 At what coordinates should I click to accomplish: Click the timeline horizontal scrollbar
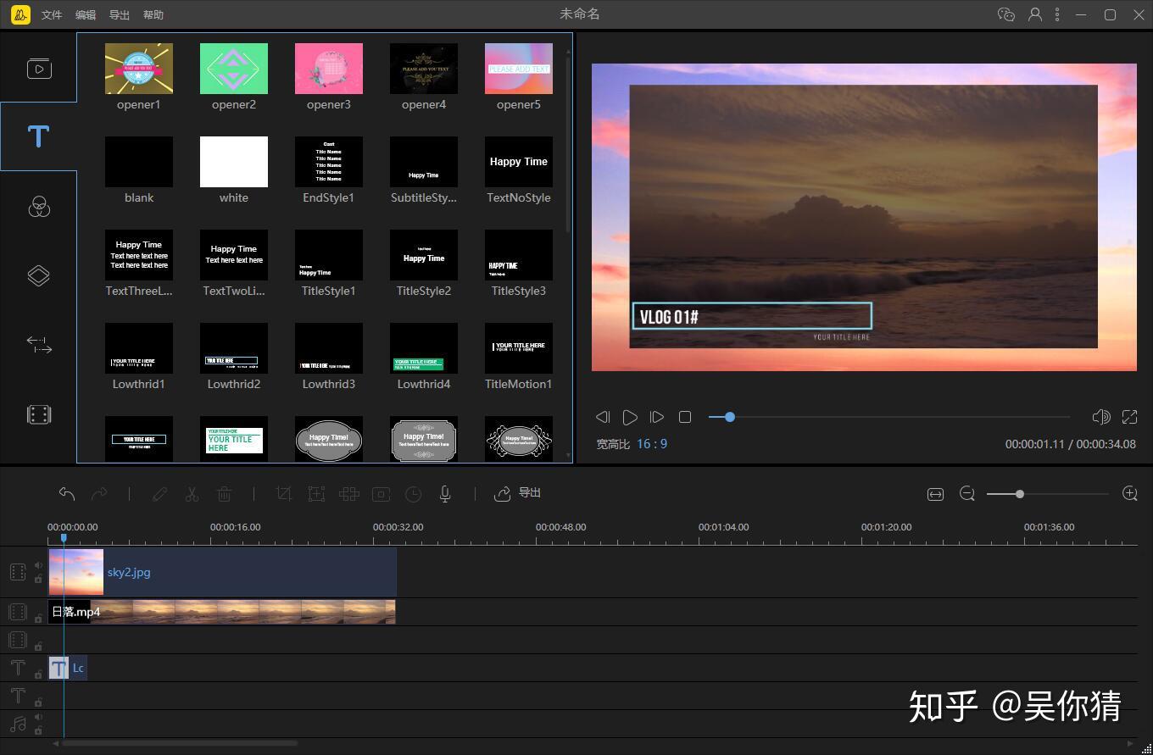coord(180,744)
